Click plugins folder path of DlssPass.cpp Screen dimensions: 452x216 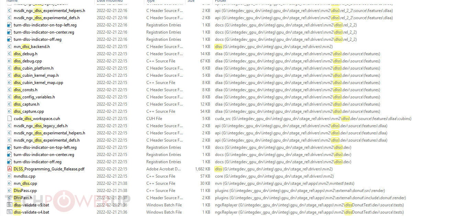tap(300, 191)
